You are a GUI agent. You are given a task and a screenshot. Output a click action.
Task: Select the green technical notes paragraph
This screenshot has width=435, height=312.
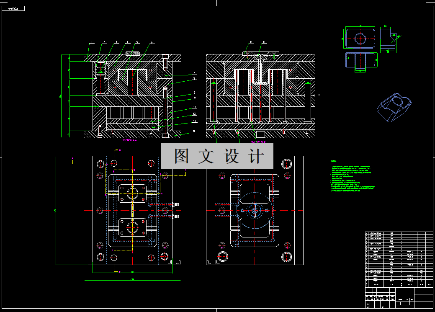click(353, 179)
